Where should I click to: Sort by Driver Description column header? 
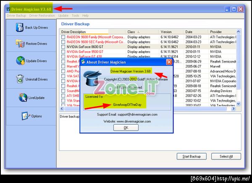click(92, 32)
